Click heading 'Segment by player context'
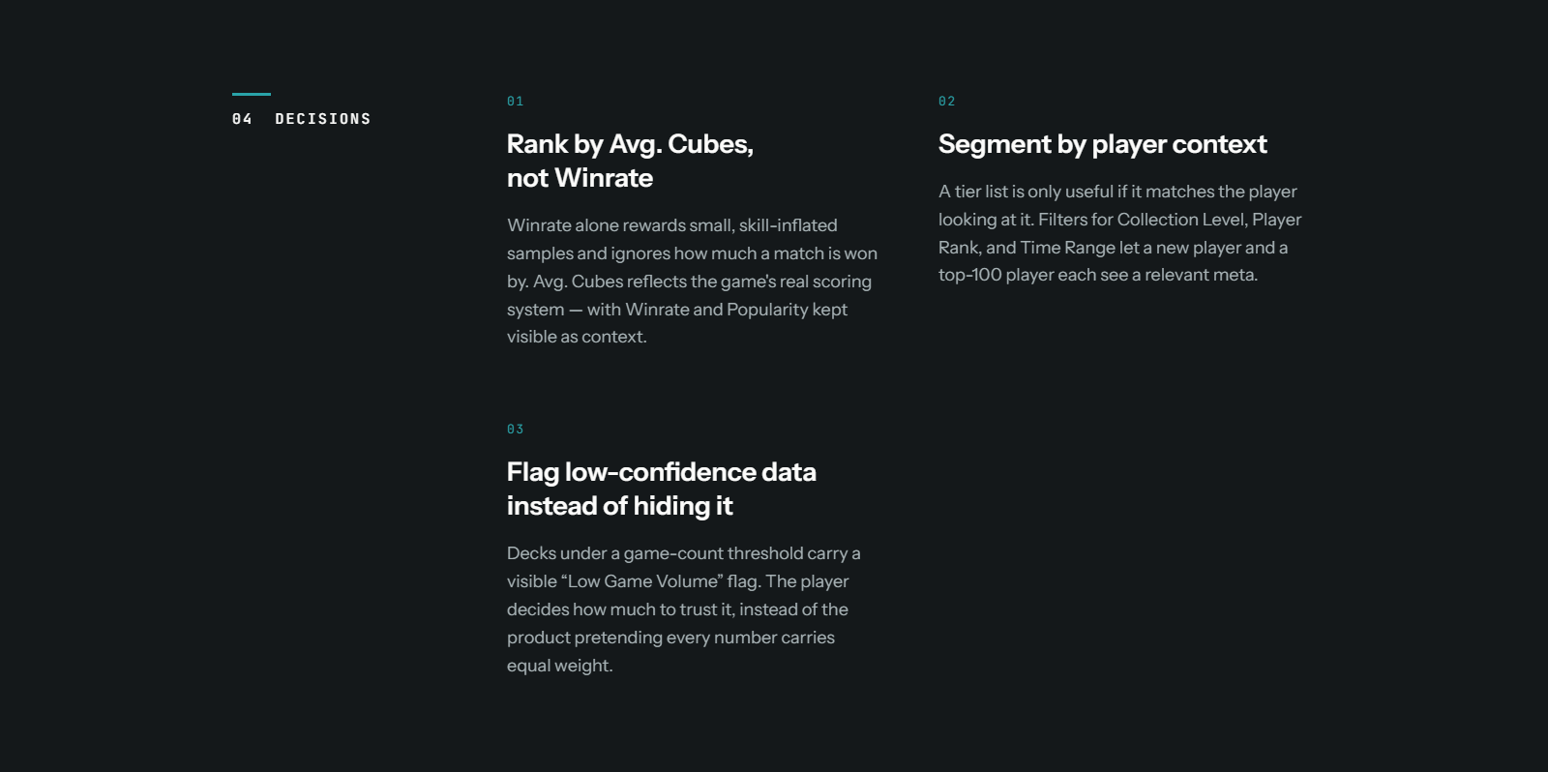 [x=1102, y=144]
